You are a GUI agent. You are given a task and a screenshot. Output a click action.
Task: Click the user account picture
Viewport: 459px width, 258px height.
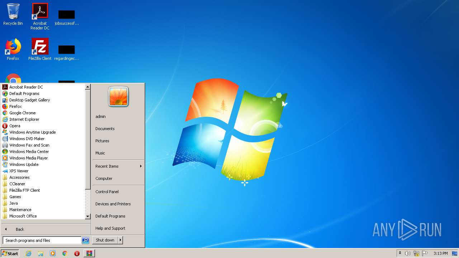118,96
